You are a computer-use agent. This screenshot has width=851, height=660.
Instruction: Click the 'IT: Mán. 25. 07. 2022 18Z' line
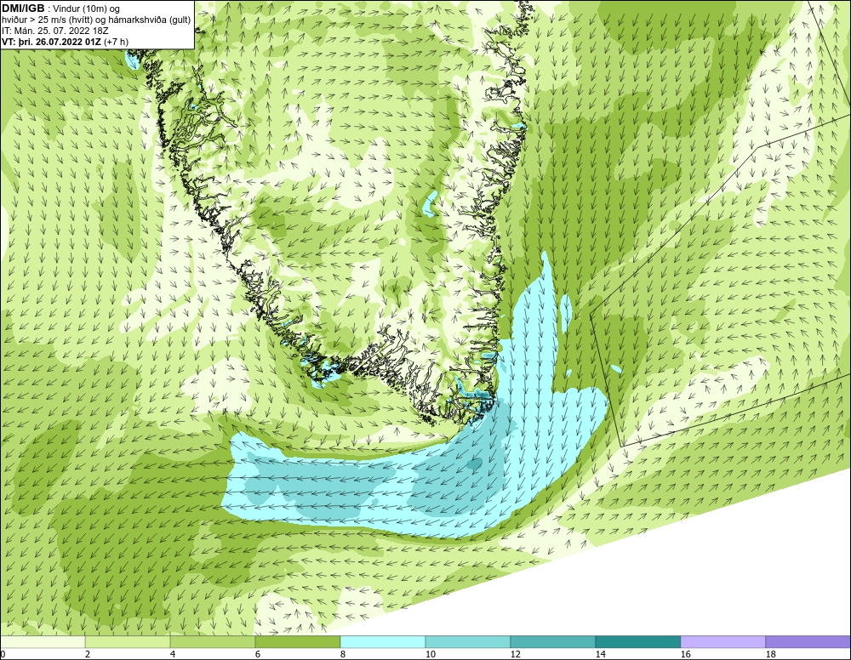[x=55, y=31]
